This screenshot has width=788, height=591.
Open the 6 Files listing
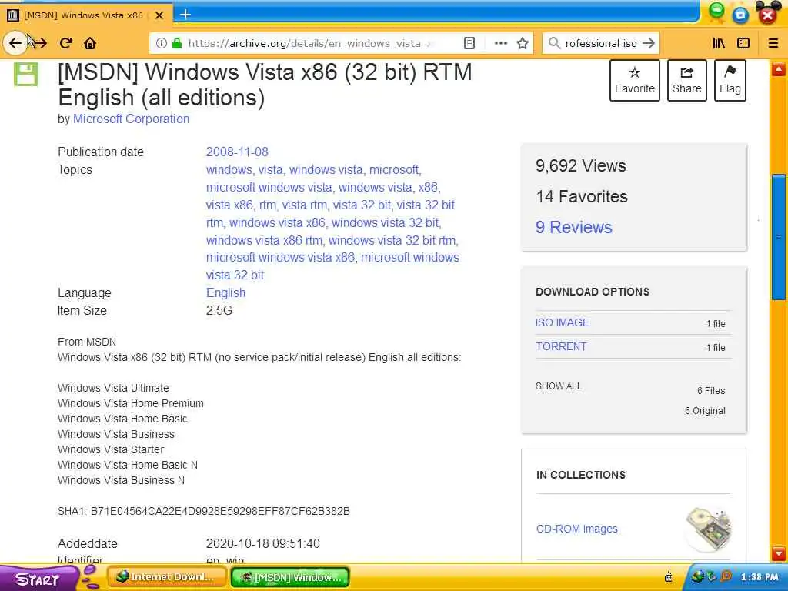(x=711, y=390)
